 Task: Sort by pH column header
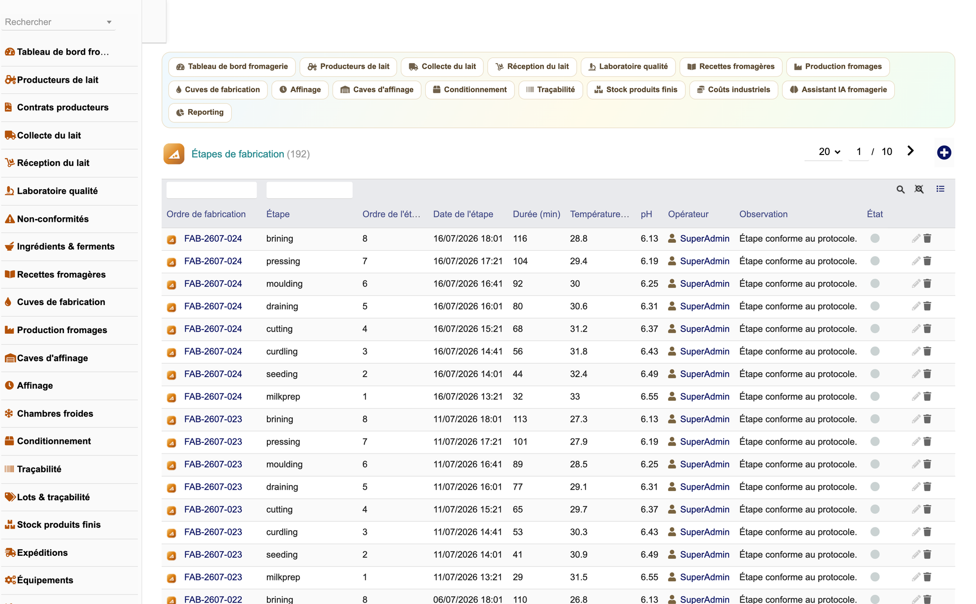pyautogui.click(x=646, y=214)
